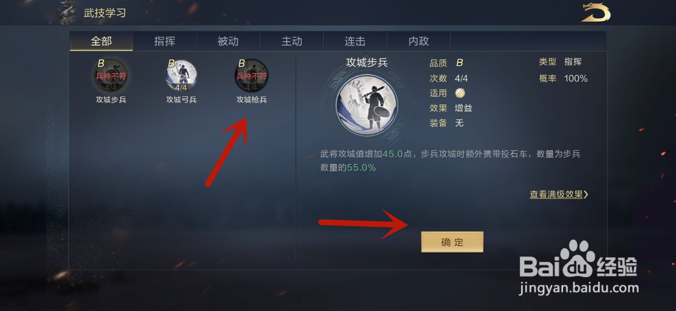Tap the golden dragon back icon

click(x=596, y=12)
